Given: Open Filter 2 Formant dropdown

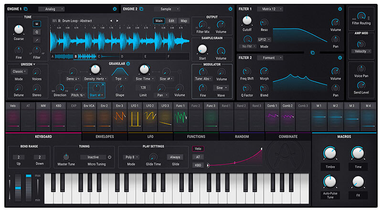Looking at the screenshot, I should (x=270, y=58).
